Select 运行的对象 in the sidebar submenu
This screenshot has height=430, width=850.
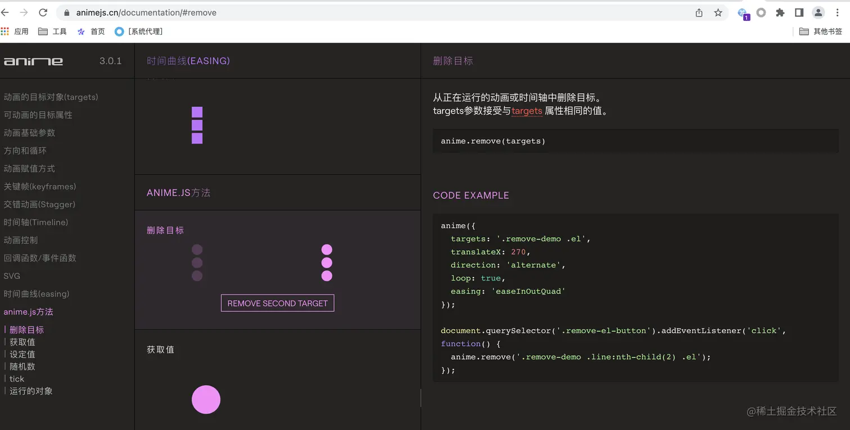tap(31, 391)
